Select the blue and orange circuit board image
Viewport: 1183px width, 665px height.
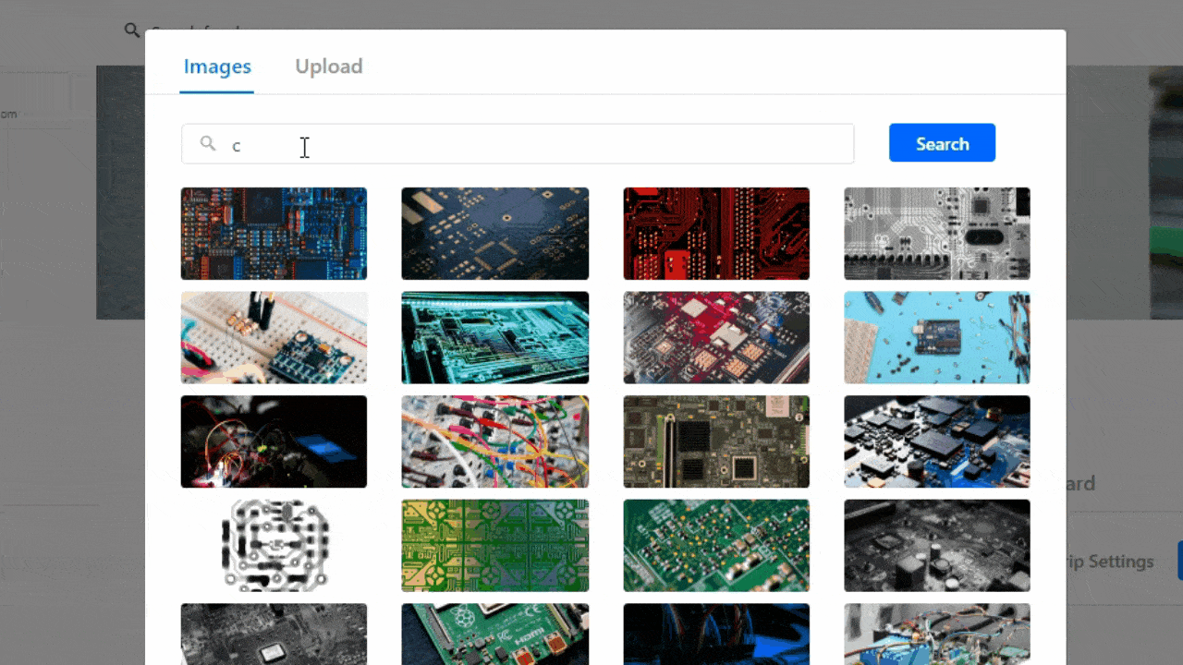coord(274,234)
